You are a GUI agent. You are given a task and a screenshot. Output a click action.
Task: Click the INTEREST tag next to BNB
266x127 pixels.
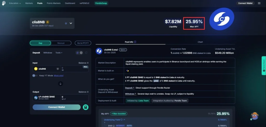click(121, 126)
